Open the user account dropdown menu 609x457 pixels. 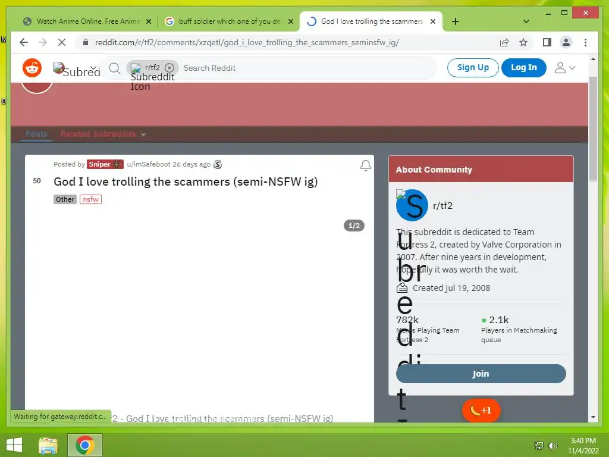coord(564,68)
